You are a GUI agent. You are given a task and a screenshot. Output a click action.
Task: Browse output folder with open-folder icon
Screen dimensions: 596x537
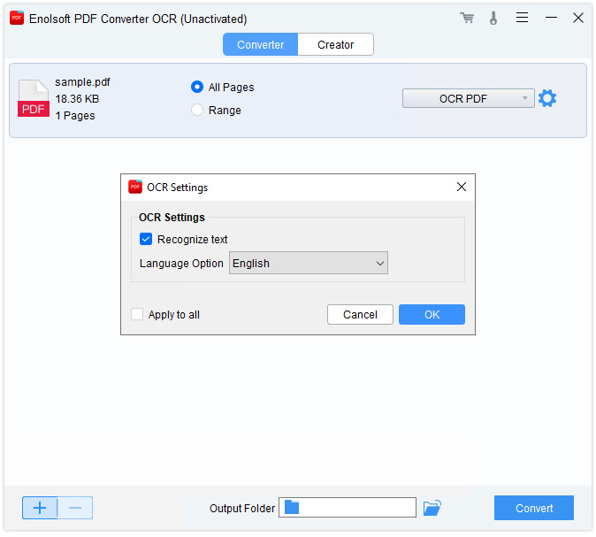432,508
